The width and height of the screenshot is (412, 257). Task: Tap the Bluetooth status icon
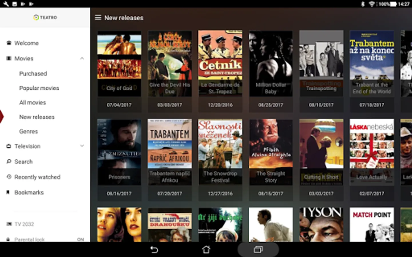coord(363,4)
